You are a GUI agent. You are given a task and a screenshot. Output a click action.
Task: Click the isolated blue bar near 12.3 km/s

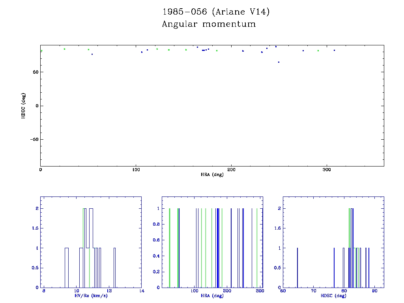(114, 267)
